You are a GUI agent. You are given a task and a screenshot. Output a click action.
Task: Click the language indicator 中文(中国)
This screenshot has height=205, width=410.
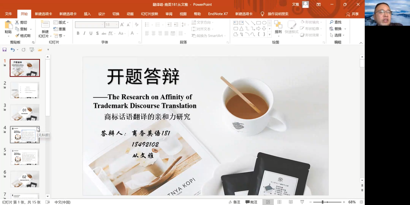click(62, 202)
